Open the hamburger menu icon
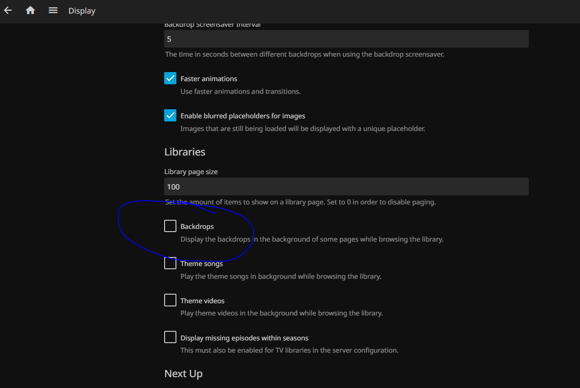Viewport: 580px width, 388px height. [53, 10]
